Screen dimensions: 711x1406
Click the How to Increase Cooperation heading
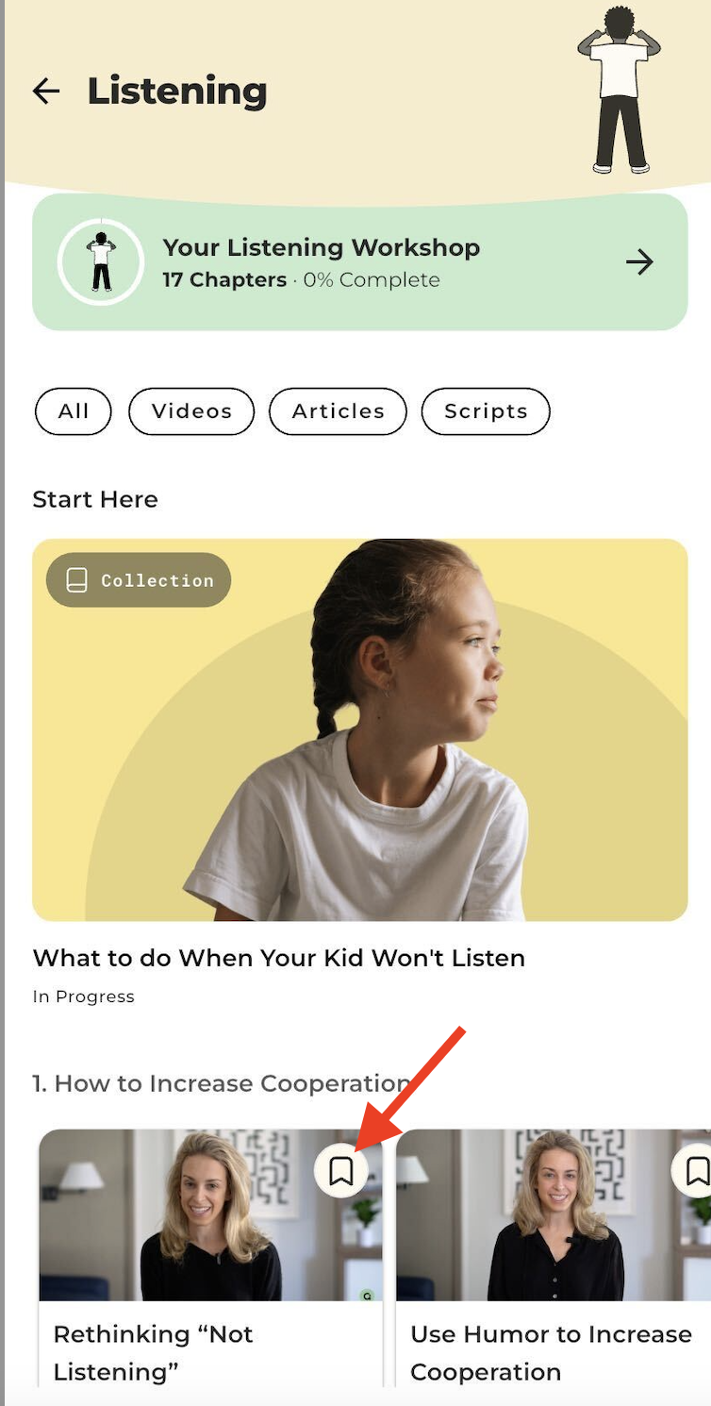pyautogui.click(x=222, y=1083)
